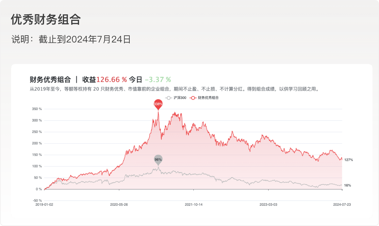Click the red 338% peak marker pin
This screenshot has height=226, width=379.
158,104
